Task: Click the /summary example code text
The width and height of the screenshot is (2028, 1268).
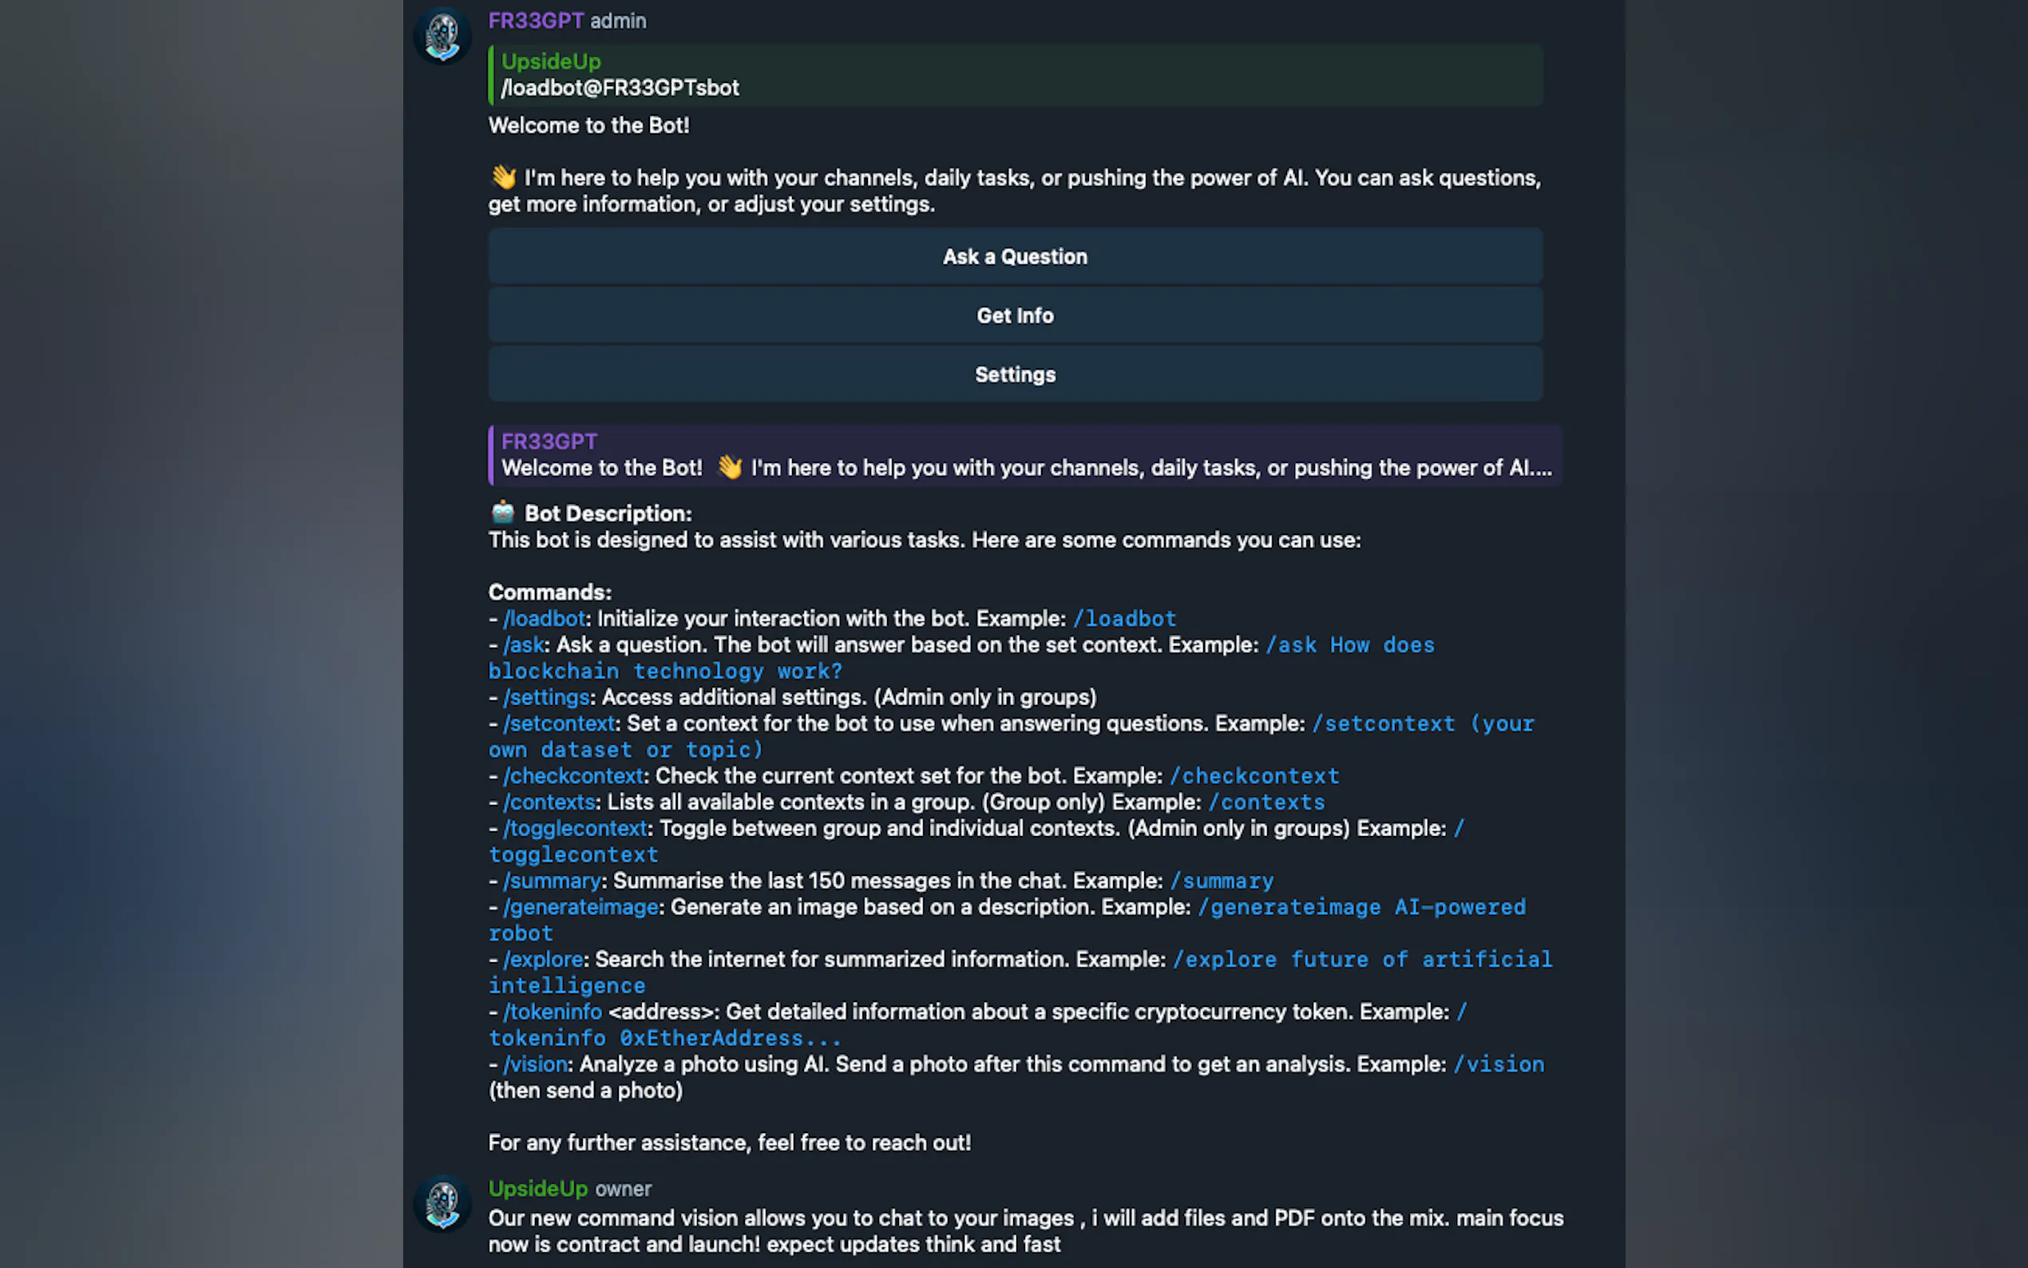Action: pyautogui.click(x=1222, y=881)
